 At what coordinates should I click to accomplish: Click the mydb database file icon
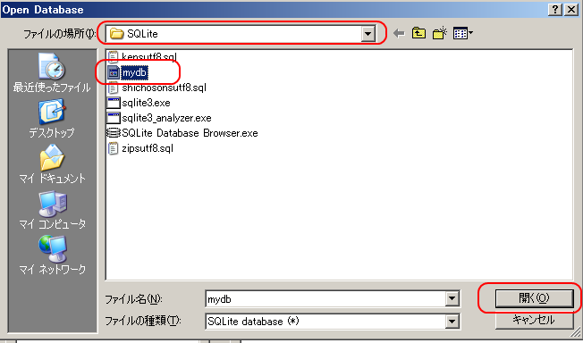[x=113, y=72]
